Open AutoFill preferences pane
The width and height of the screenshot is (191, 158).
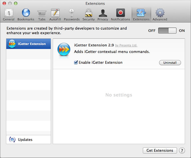pos(55,15)
